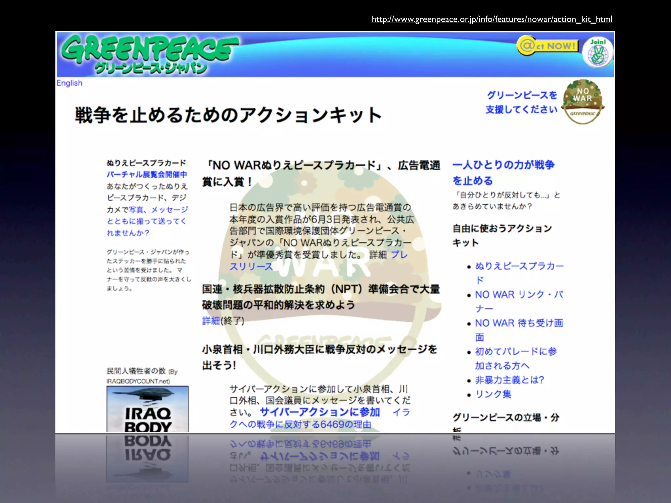This screenshot has width=671, height=503.
Task: Open the greenpeace.or.jp URL link at top
Action: coord(492,19)
